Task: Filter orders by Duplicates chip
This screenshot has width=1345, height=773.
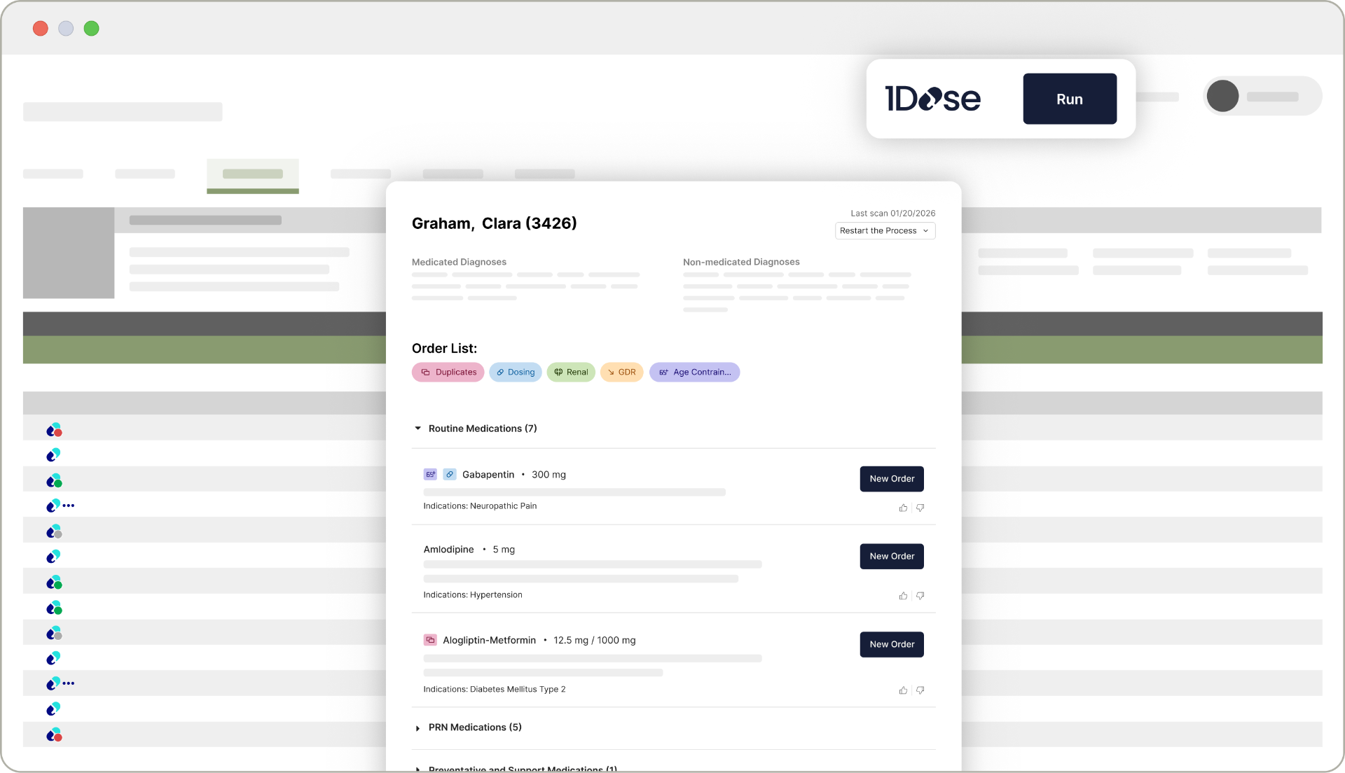Action: point(448,372)
